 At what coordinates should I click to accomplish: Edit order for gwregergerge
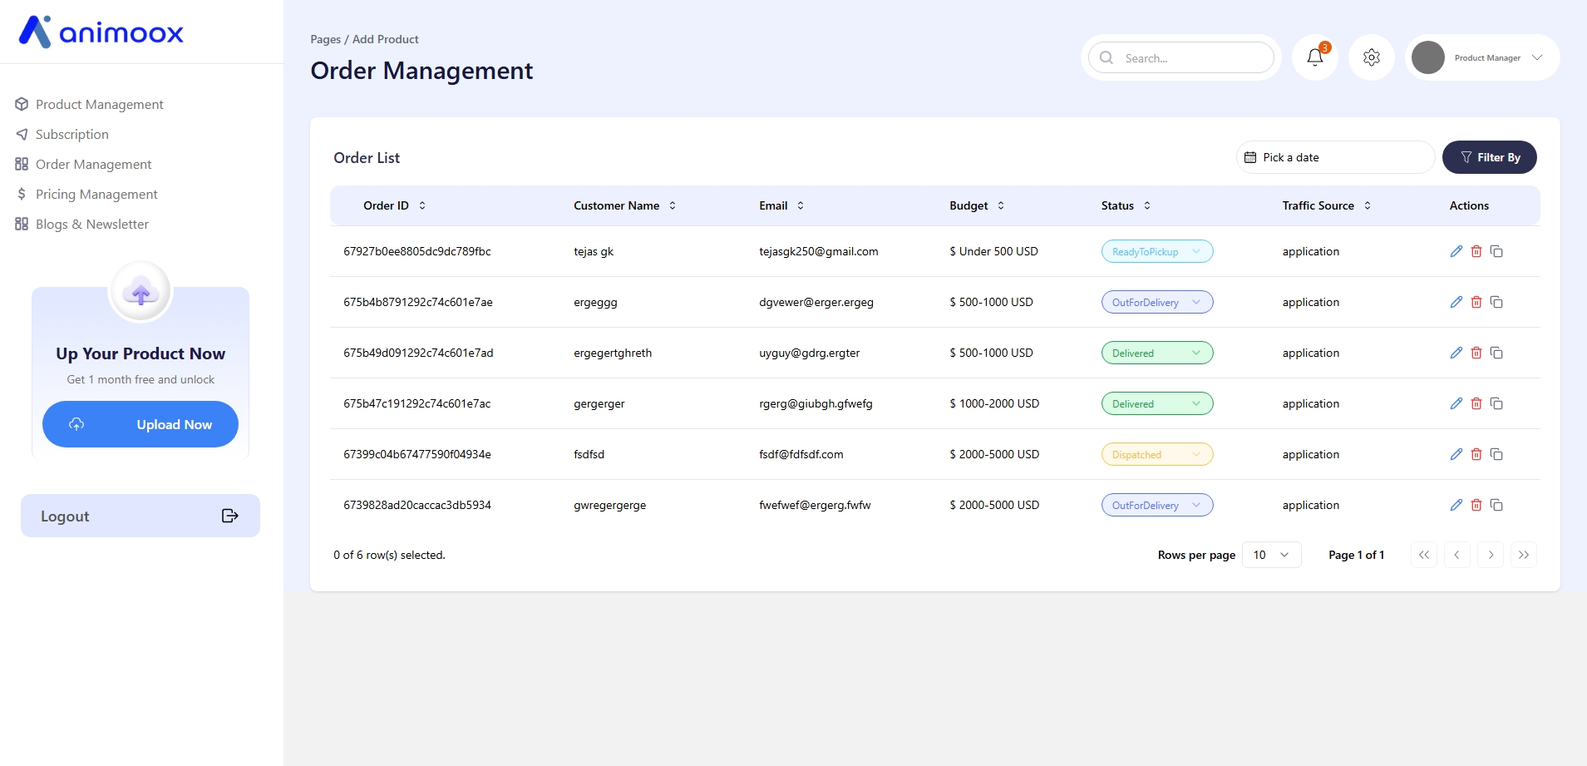point(1456,505)
